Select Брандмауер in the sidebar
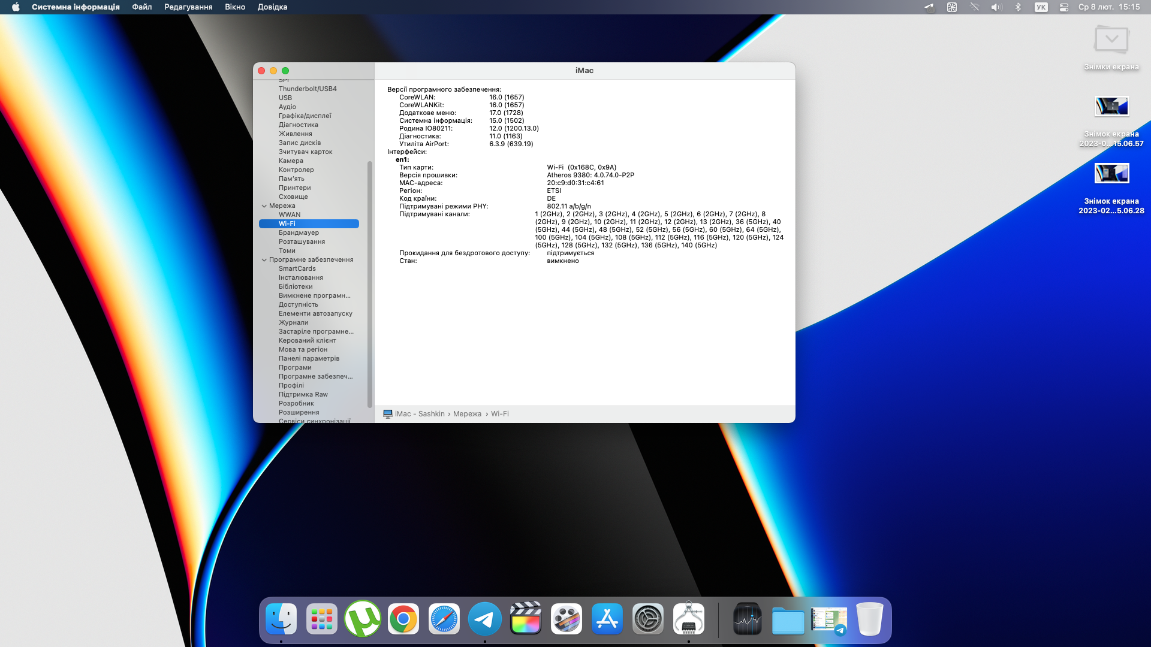Viewport: 1151px width, 647px height. pos(299,232)
